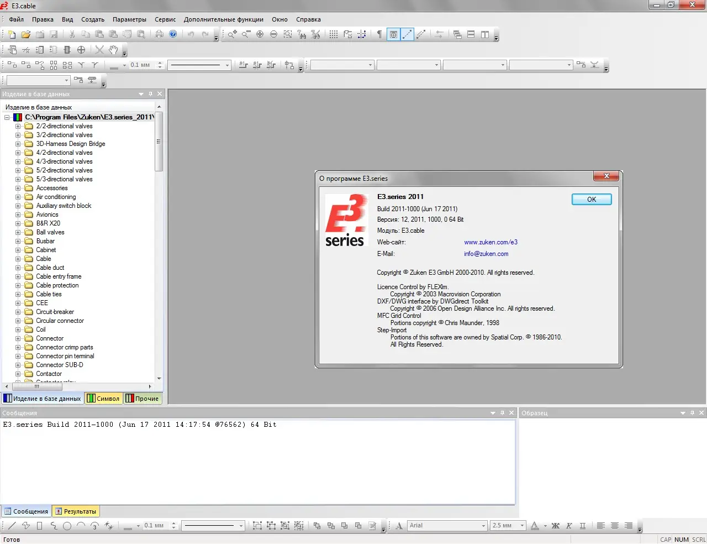Toggle the dotted grid display icon
Viewport: 707px width, 544px height.
pos(334,34)
